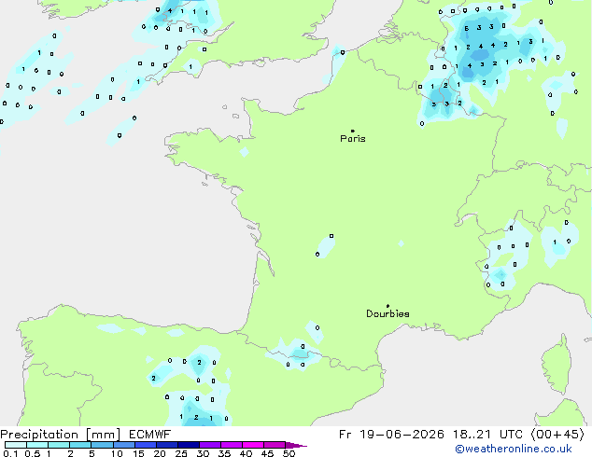592x457 pixels.
Task: Select the legend swatch between 15 and 20
Action: pyautogui.click(x=146, y=445)
